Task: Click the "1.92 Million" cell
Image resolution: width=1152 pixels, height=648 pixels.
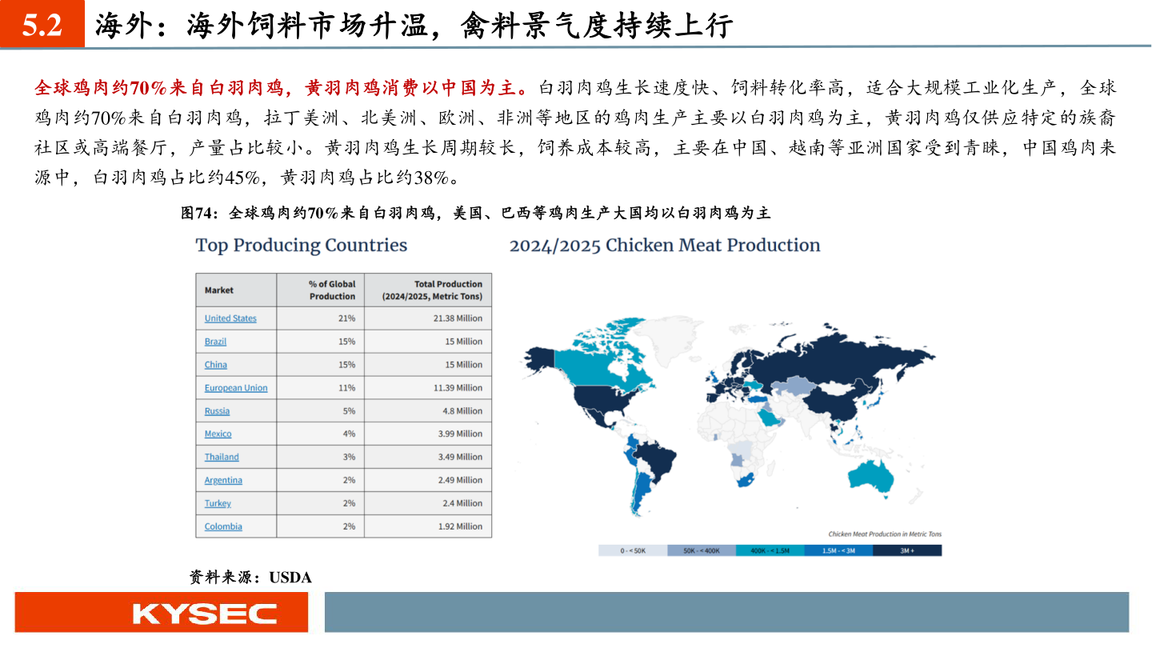Action: (x=428, y=526)
